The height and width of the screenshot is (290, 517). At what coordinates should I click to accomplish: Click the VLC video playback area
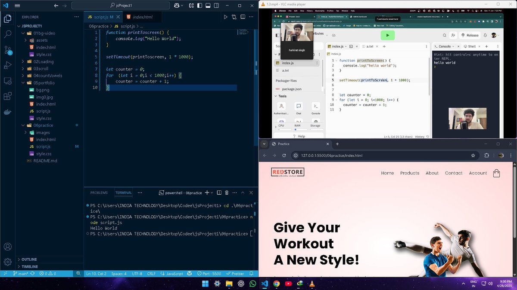point(388,73)
